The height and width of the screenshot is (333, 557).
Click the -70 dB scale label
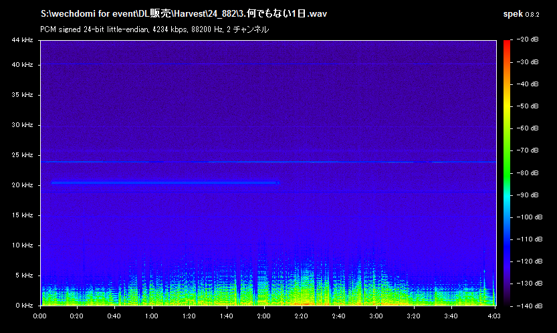(527, 150)
